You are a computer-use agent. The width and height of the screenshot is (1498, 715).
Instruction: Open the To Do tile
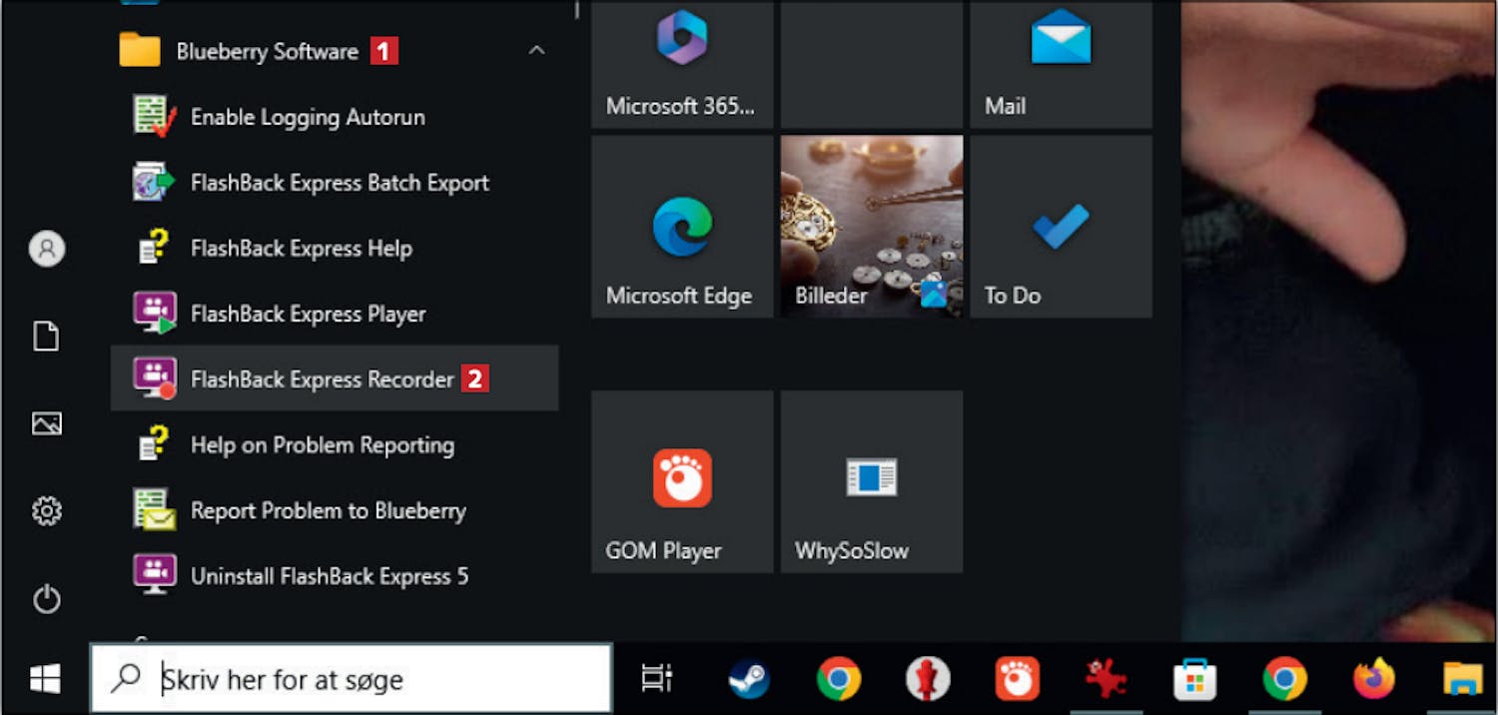click(x=1061, y=228)
